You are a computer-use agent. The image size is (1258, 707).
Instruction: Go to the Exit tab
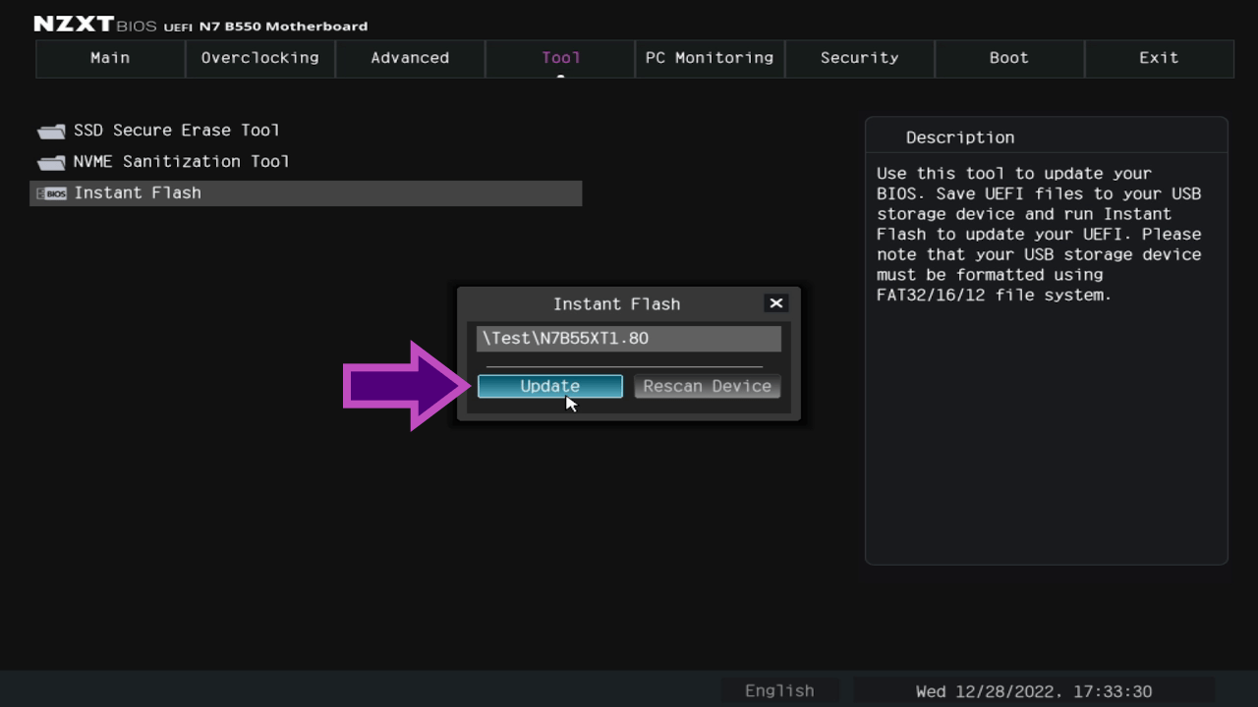click(1159, 58)
